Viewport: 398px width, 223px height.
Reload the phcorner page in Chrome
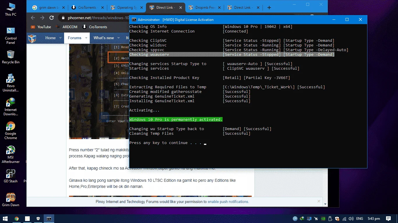click(52, 18)
